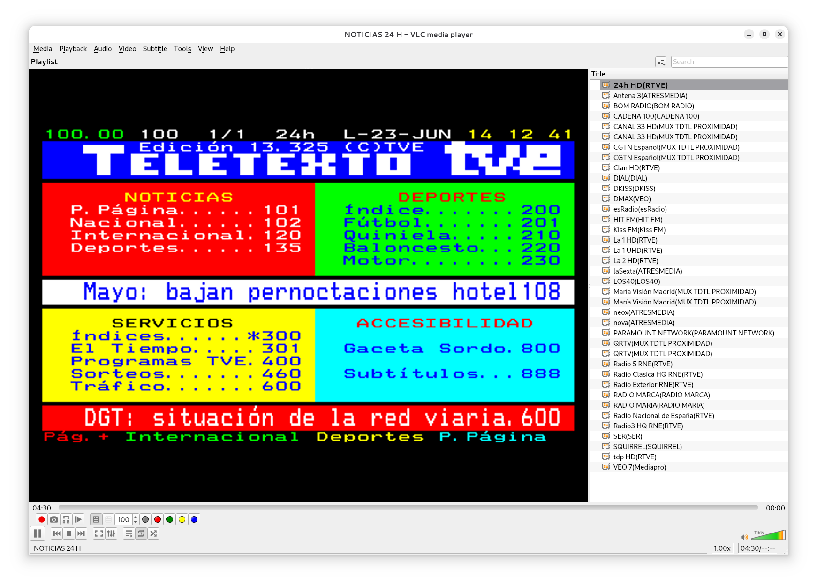Click the Title column header
The height and width of the screenshot is (586, 817).
pos(689,74)
